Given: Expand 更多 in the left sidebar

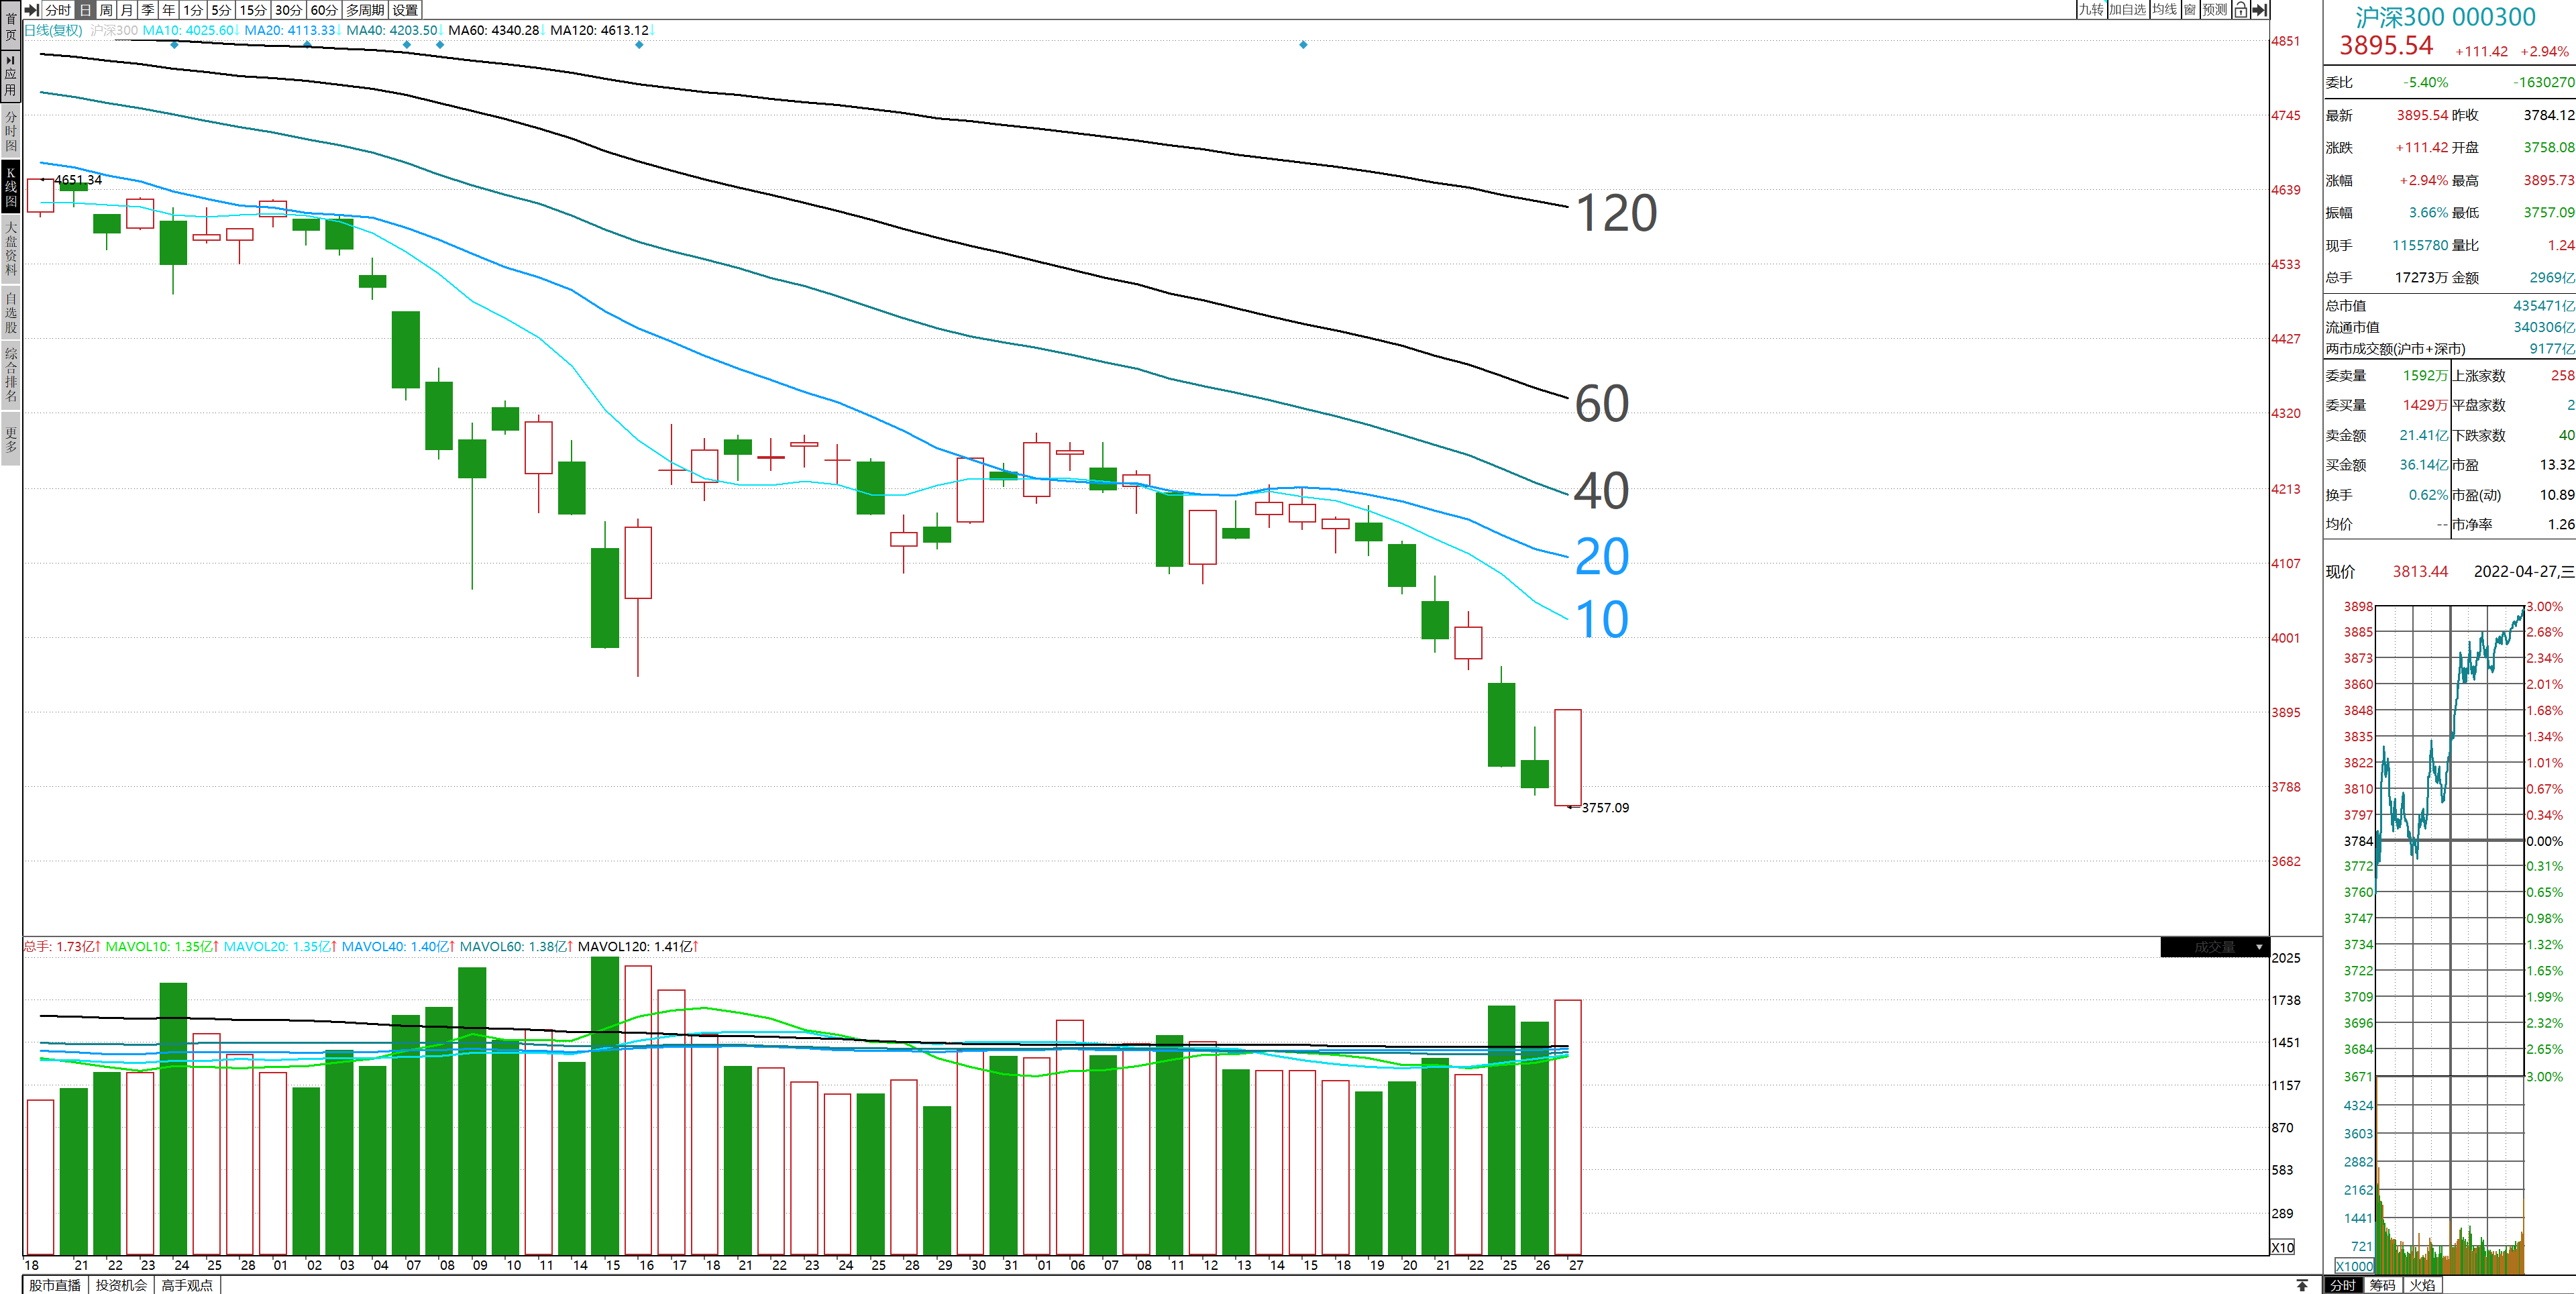Looking at the screenshot, I should tap(10, 440).
